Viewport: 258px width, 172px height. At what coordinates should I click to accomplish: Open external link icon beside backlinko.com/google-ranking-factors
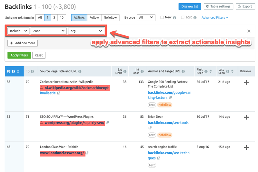pyautogui.click(x=170, y=98)
